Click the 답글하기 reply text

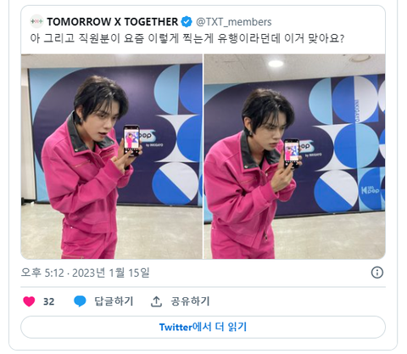pos(114,301)
